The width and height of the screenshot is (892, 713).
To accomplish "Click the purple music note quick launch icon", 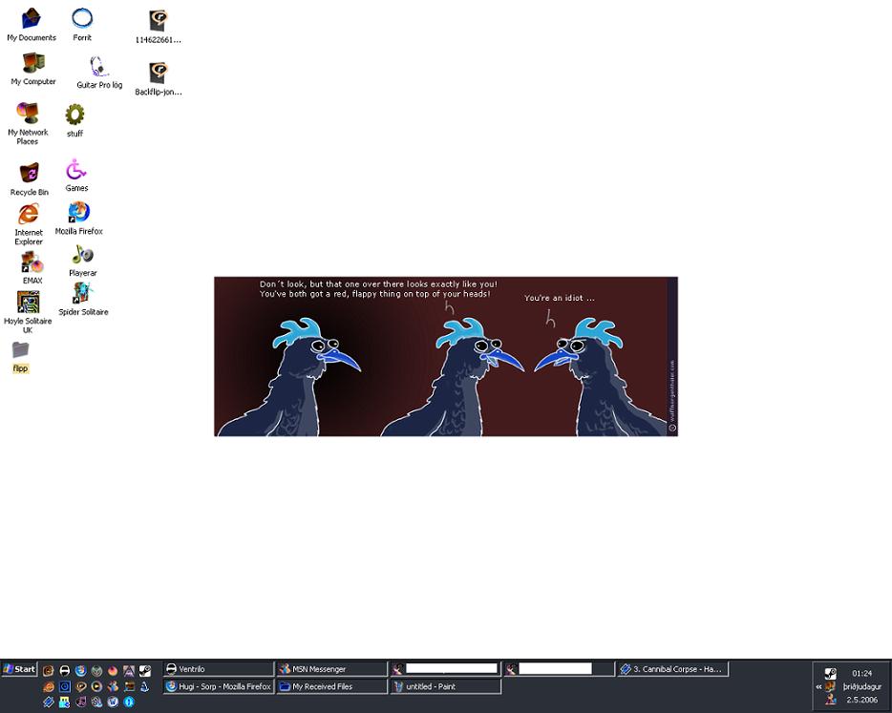I will pos(81,703).
